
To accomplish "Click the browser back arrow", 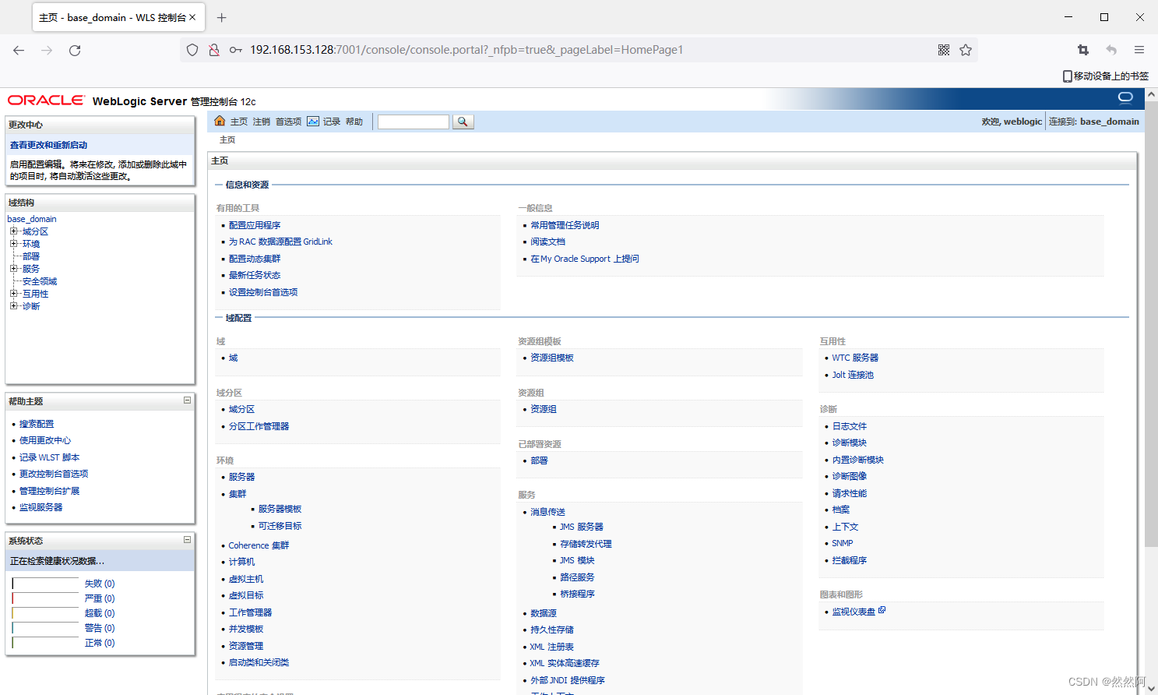I will click(x=19, y=50).
